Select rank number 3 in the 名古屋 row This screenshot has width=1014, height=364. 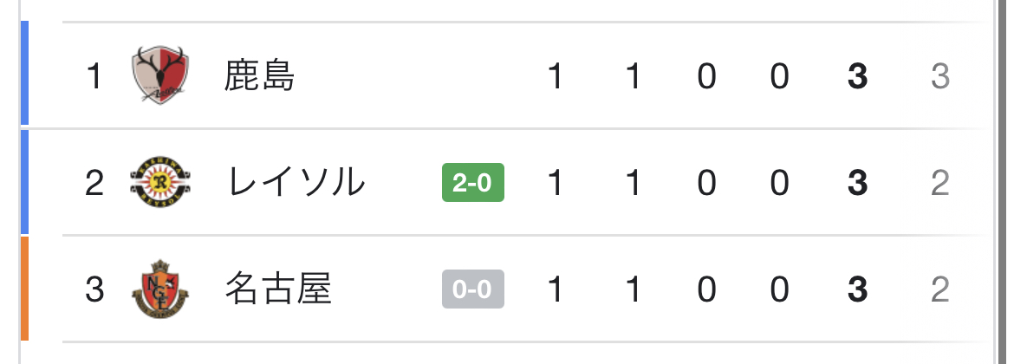94,289
